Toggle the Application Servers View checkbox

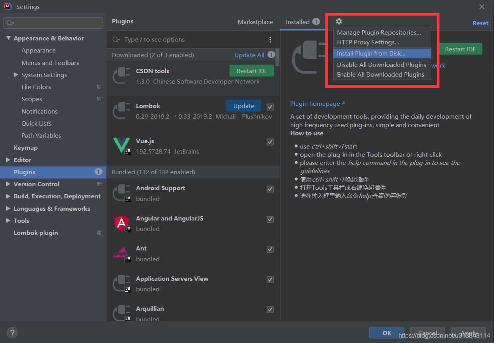tap(270, 280)
